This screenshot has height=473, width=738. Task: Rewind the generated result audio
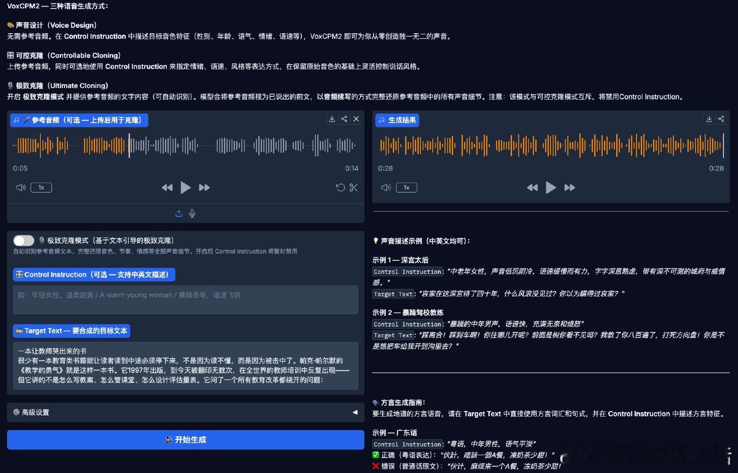[x=532, y=187]
